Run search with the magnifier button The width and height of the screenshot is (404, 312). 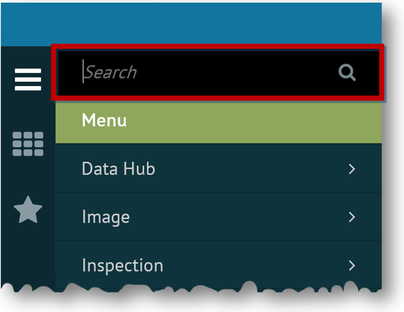point(347,73)
